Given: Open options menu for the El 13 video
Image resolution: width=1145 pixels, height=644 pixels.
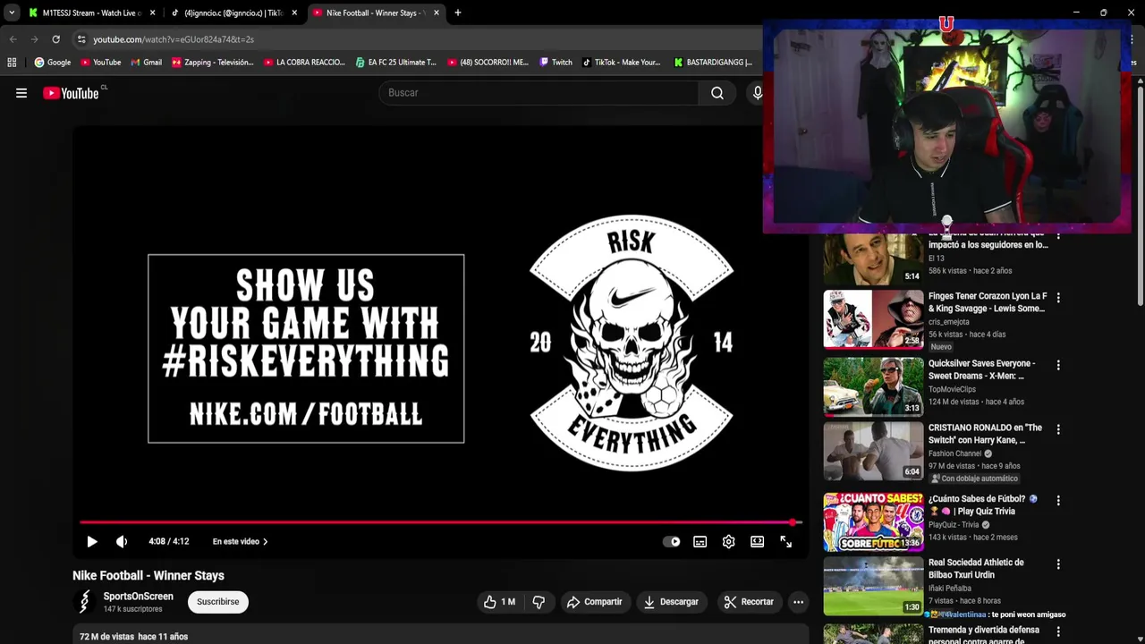Looking at the screenshot, I should coord(1058,235).
